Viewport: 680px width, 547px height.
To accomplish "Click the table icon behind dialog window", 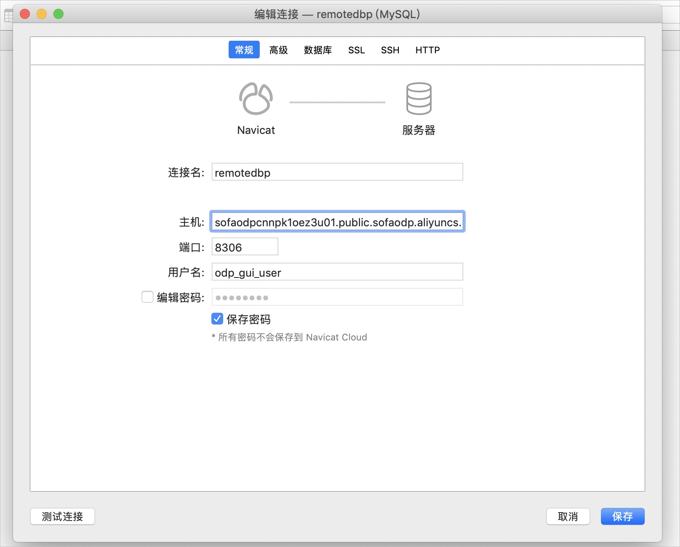I will [x=8, y=16].
